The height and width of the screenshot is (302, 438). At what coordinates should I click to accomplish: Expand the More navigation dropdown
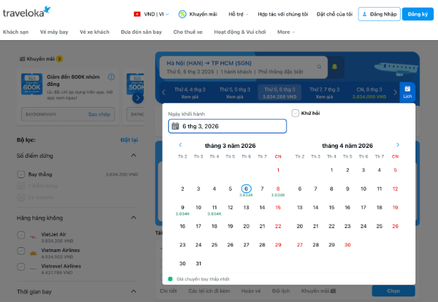pyautogui.click(x=286, y=32)
